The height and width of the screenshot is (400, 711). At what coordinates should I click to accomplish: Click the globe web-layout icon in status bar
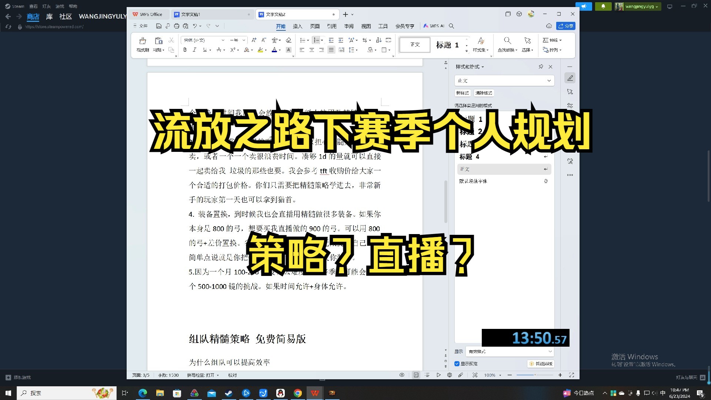(x=449, y=375)
